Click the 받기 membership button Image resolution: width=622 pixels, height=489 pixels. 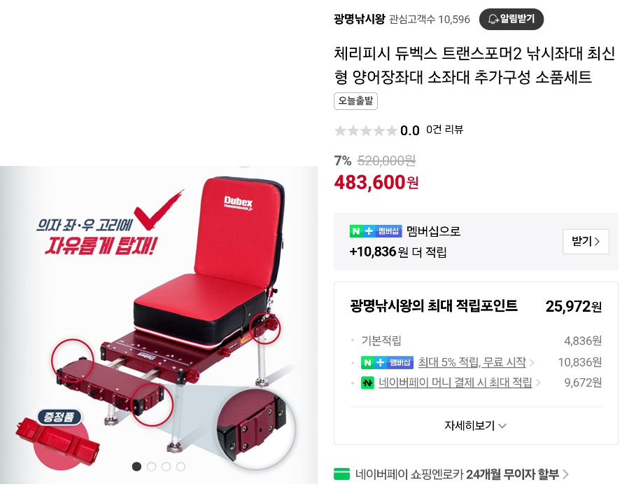point(586,241)
